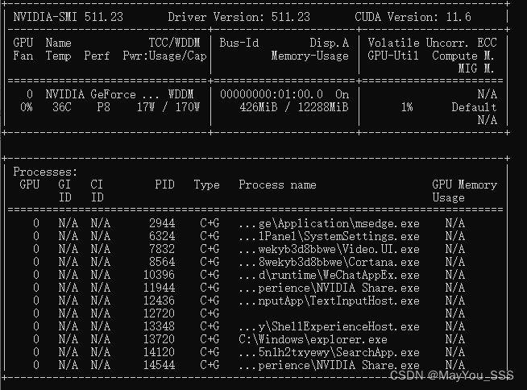
Task: Click the Bus-Id value 00000000:01:00.0
Action: click(x=276, y=94)
